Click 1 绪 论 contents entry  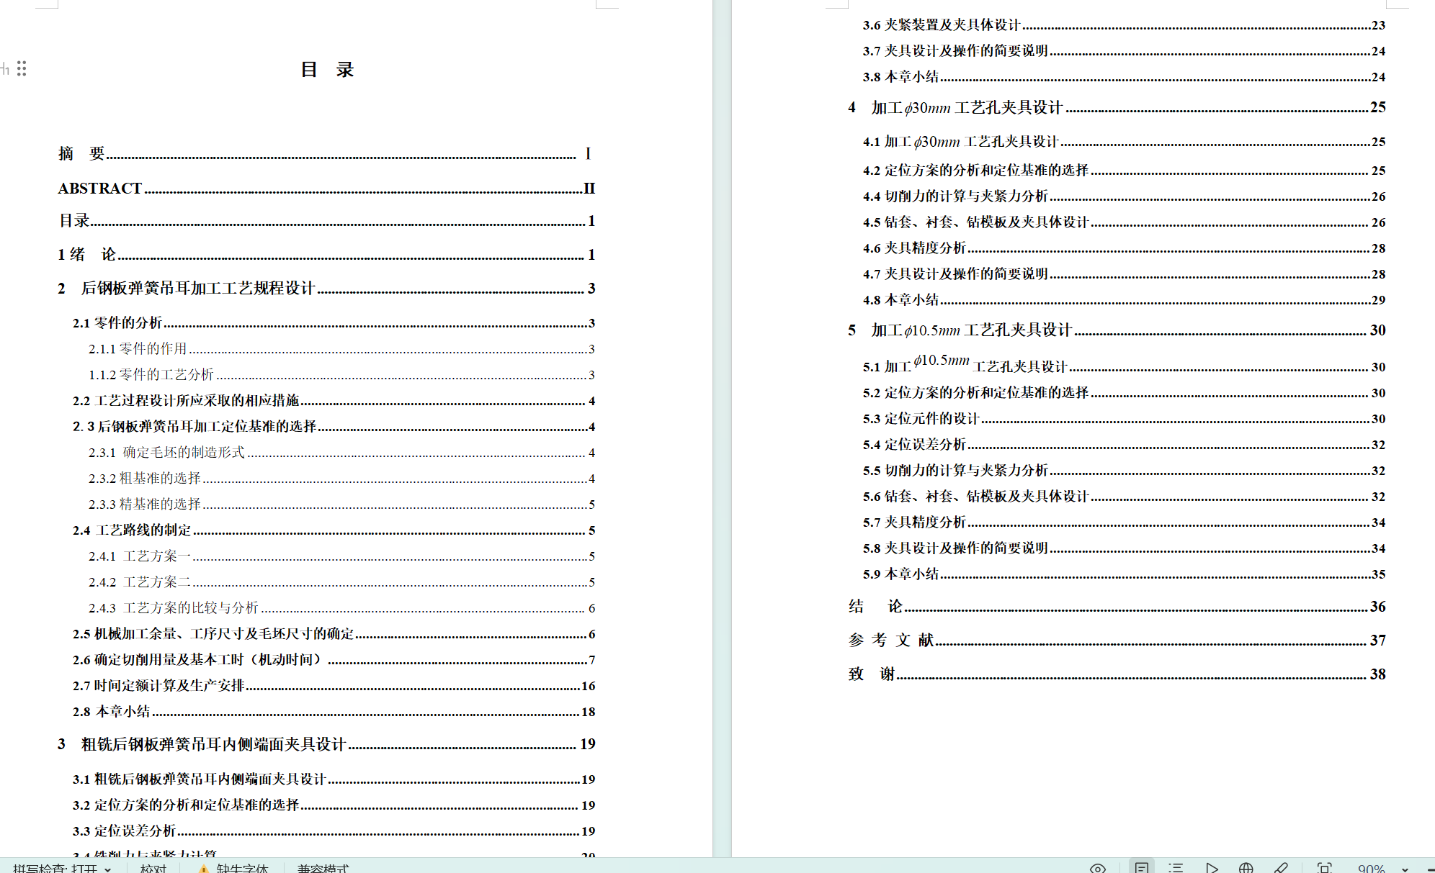[326, 254]
